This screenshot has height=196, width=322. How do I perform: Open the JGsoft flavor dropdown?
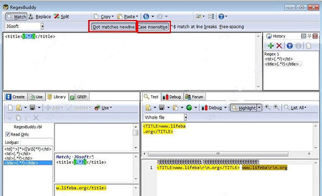pyautogui.click(x=42, y=26)
